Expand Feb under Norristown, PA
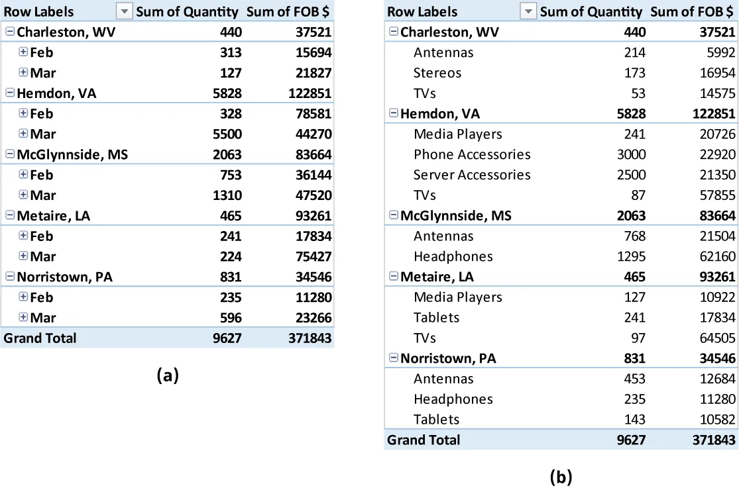 click(23, 297)
